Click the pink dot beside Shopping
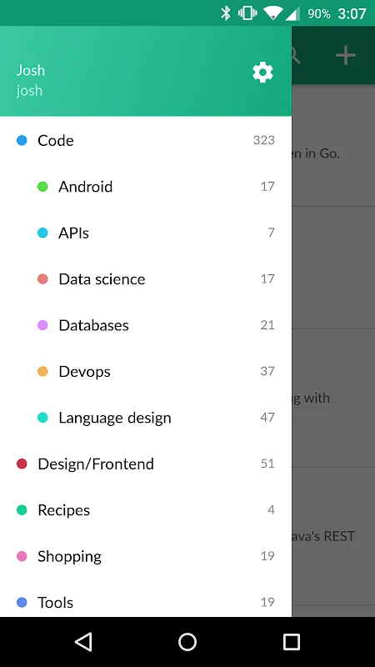Screen dimensions: 375x667 pos(22,556)
